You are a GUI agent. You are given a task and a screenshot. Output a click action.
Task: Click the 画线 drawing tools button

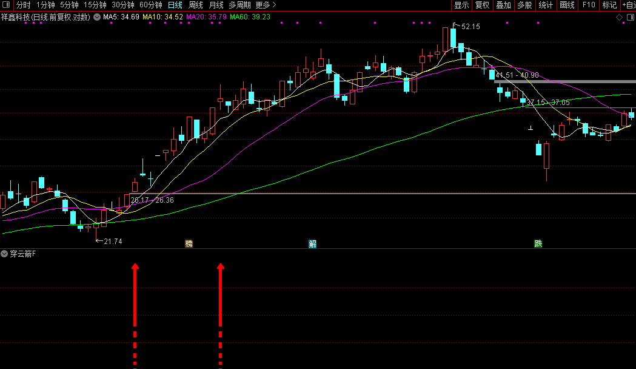click(567, 5)
